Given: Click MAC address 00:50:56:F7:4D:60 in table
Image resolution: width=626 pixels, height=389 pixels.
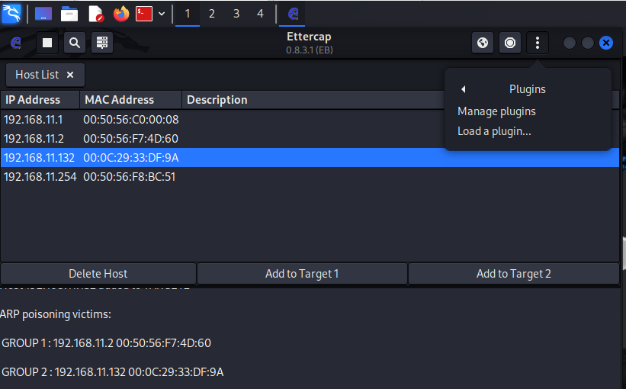Looking at the screenshot, I should (130, 139).
